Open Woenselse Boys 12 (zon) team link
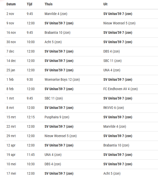The image size is (158, 180). tap(62, 79)
